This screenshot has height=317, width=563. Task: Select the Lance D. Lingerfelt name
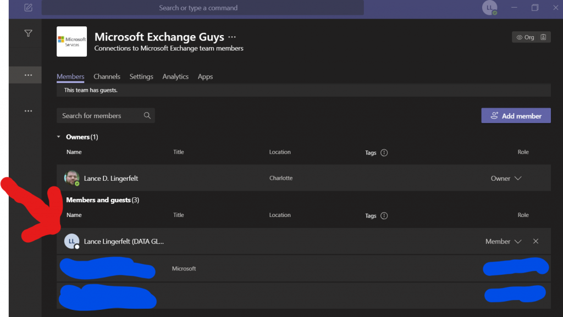point(111,178)
